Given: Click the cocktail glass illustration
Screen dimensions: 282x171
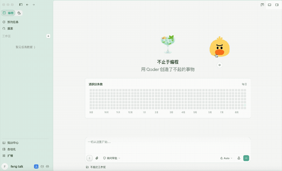Looking at the screenshot, I should click(x=168, y=45).
